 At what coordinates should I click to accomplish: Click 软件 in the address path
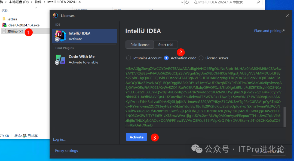38,2
